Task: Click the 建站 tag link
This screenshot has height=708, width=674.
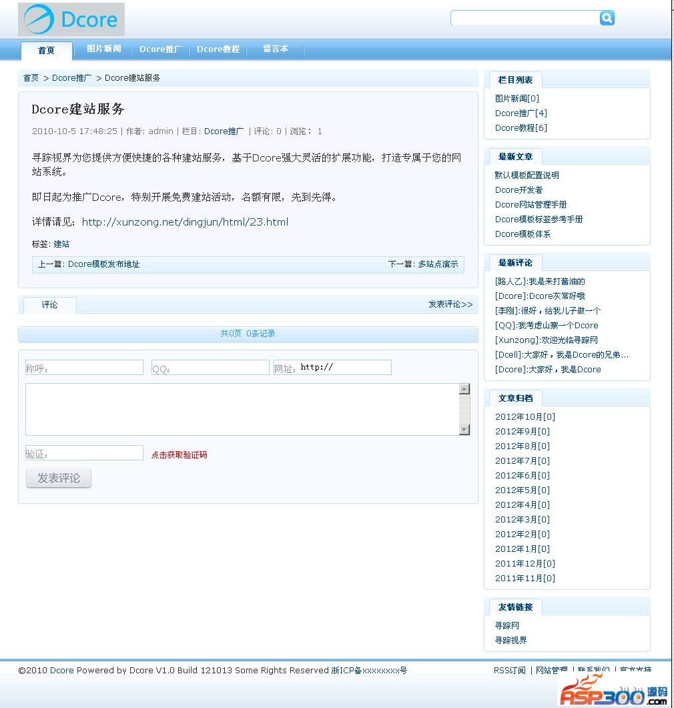Action: [61, 244]
